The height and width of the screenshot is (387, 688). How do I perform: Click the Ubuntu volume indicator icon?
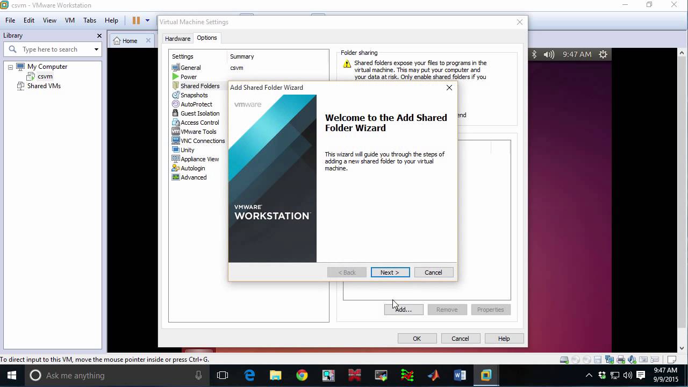(x=549, y=54)
